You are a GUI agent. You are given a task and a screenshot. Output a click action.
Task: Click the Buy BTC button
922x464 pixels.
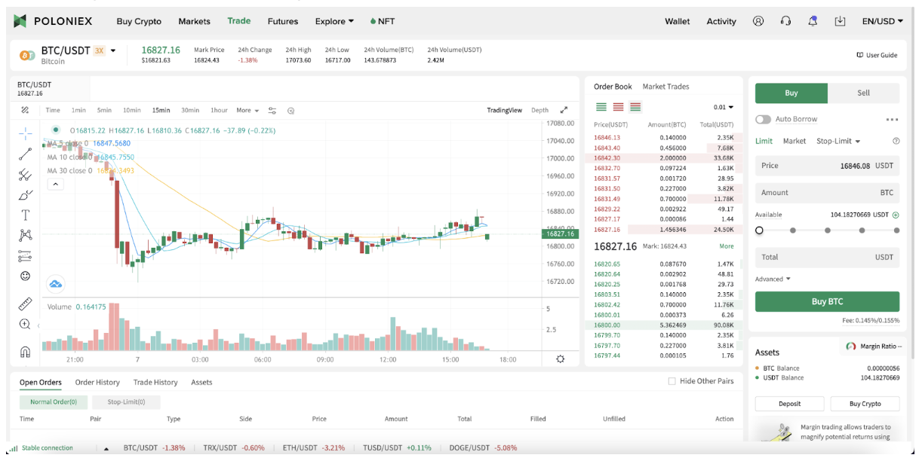pyautogui.click(x=827, y=301)
